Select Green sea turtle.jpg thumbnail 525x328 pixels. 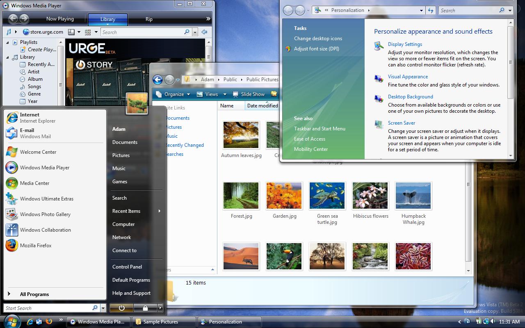pyautogui.click(x=327, y=196)
